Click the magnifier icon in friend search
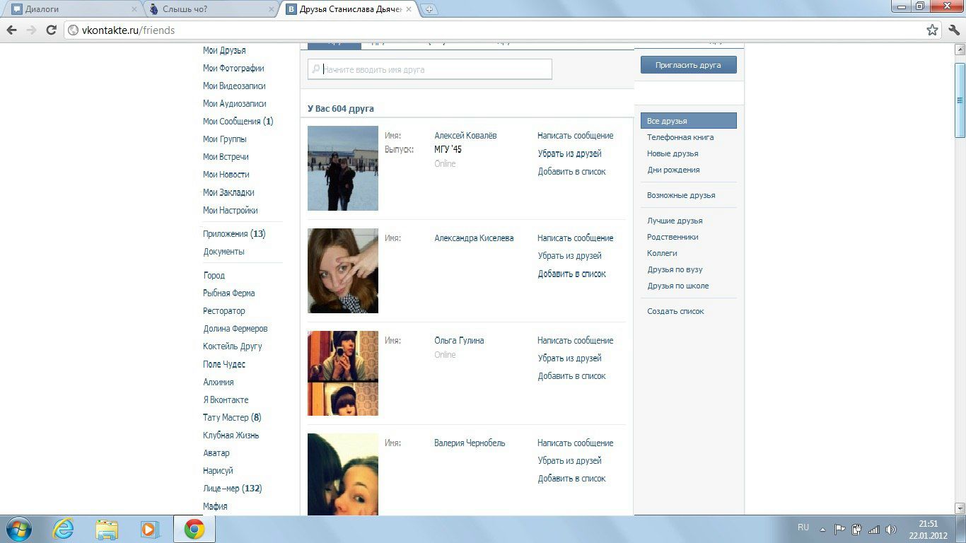This screenshot has width=966, height=543. pos(315,69)
